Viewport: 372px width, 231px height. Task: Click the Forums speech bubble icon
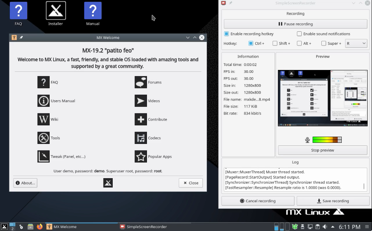(x=140, y=82)
